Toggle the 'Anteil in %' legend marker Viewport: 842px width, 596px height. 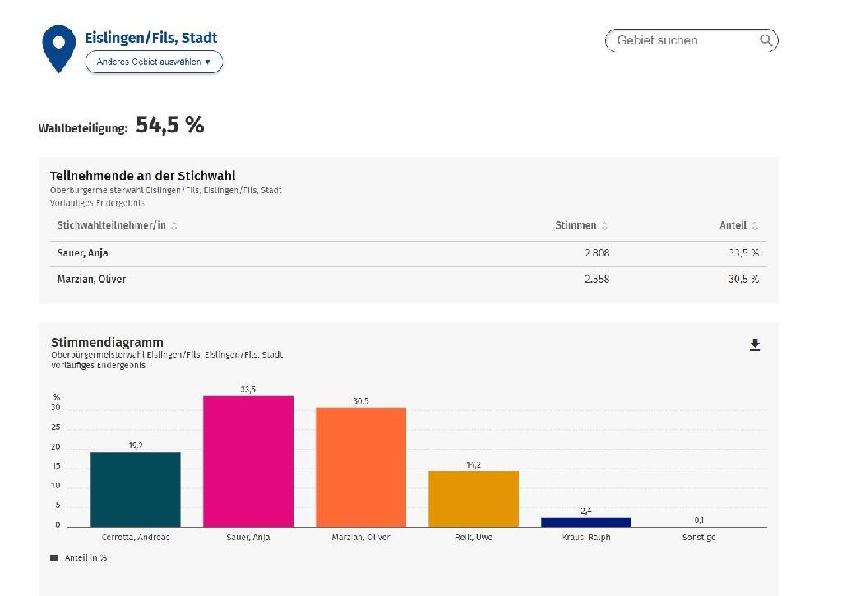click(54, 558)
